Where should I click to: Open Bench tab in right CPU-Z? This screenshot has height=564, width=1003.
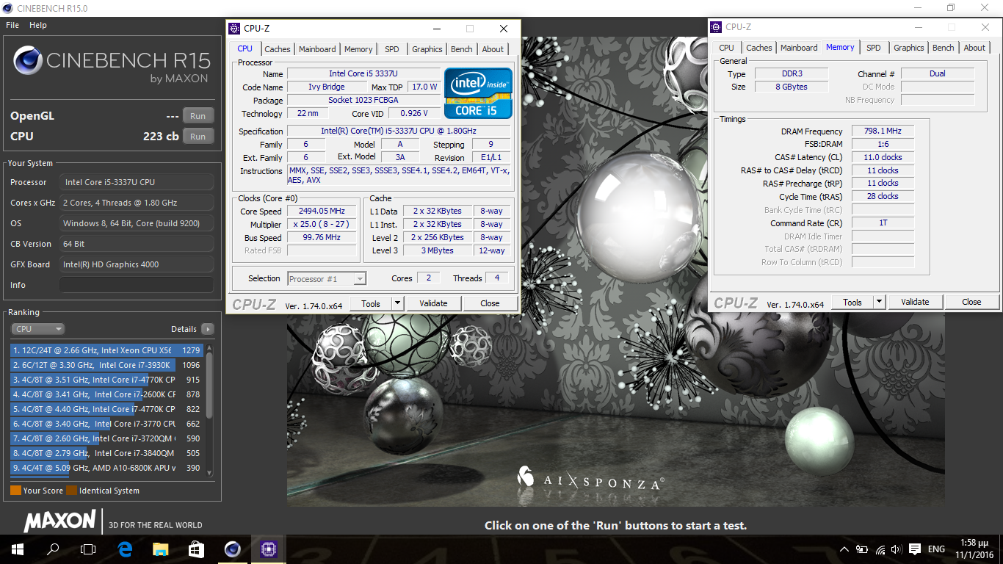point(944,48)
